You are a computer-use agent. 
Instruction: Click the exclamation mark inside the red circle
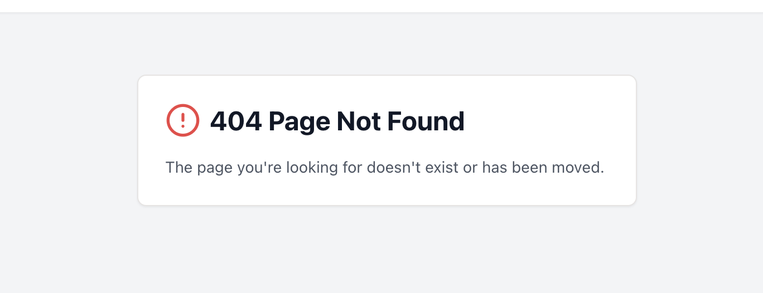click(183, 120)
